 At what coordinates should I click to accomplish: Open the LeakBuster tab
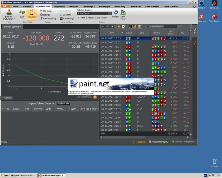pos(135,7)
